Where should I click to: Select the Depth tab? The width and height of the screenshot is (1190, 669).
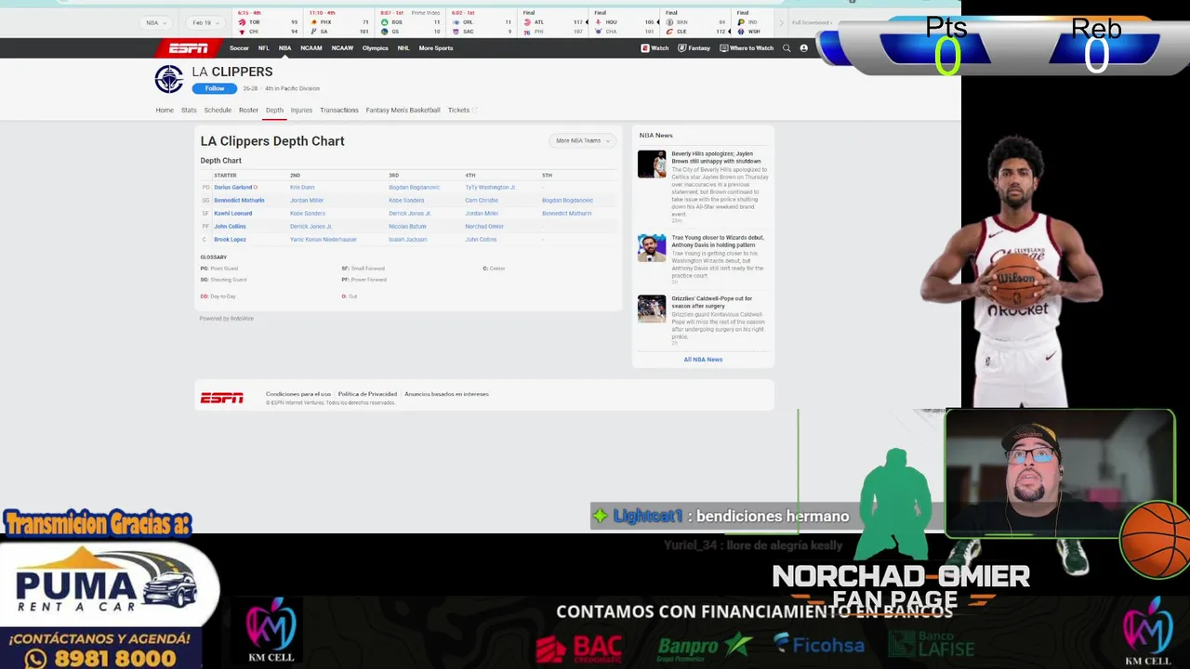[x=274, y=110]
